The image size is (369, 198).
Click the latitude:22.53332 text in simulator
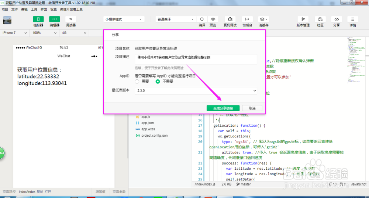pyautogui.click(x=38, y=77)
